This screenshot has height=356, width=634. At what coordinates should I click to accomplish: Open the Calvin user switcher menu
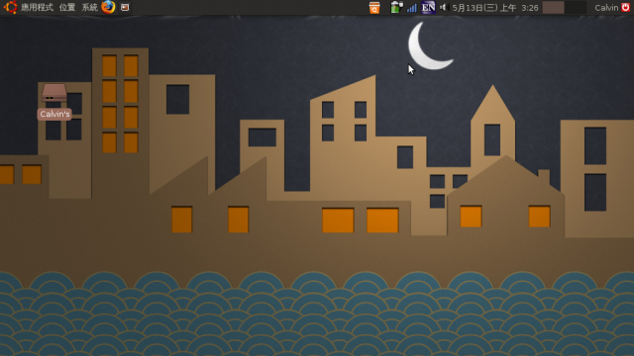click(x=606, y=8)
